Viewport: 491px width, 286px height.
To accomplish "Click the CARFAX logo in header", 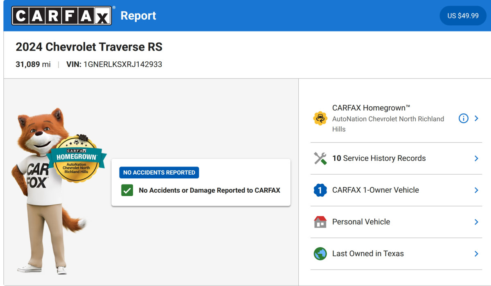I will [62, 16].
